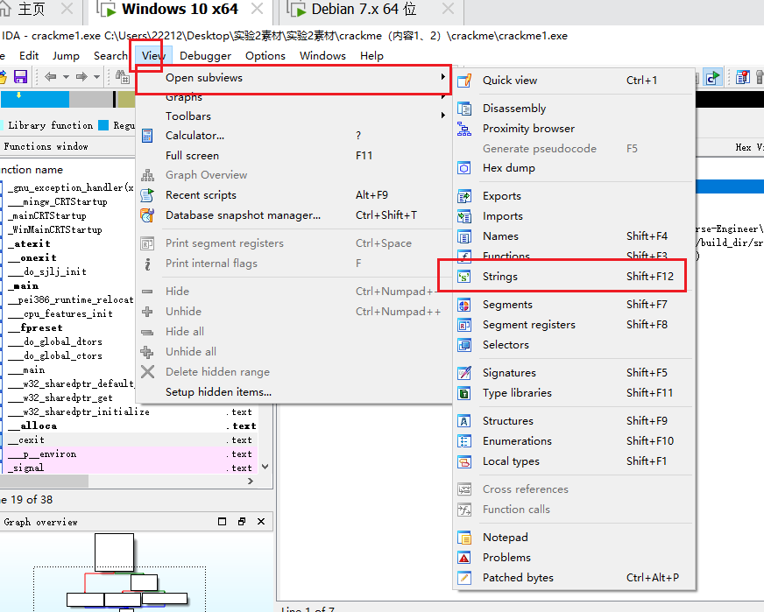Click the Exports icon
The height and width of the screenshot is (612, 764).
click(464, 196)
